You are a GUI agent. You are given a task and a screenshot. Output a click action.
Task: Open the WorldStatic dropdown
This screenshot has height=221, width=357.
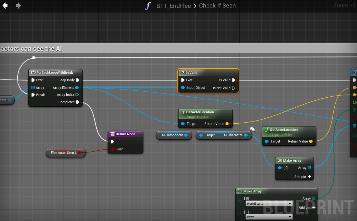pos(269,204)
